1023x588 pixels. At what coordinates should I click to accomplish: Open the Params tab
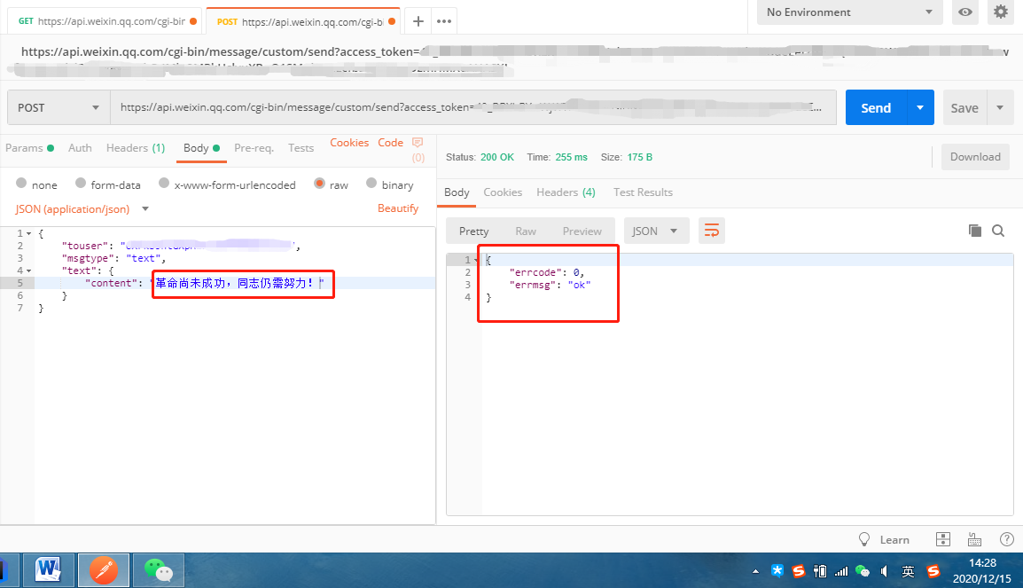point(29,148)
